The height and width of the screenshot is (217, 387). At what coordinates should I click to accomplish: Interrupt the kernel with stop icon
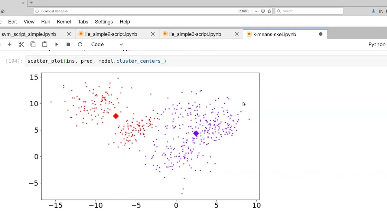68,44
